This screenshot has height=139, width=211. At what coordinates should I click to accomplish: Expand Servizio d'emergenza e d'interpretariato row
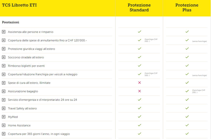(x=4, y=100)
